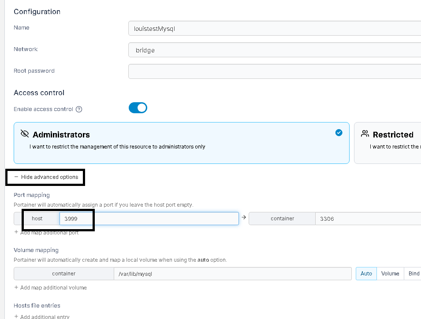421x319 pixels.
Task: Click the minus icon beside Hide advanced options
Action: pos(16,177)
